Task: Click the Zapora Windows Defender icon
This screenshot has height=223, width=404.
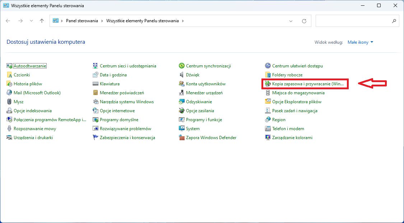Action: tap(182, 138)
